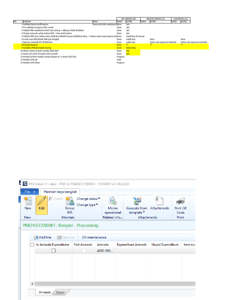Click row 13 Module OMS AX
The image size is (225, 300).
30,60
